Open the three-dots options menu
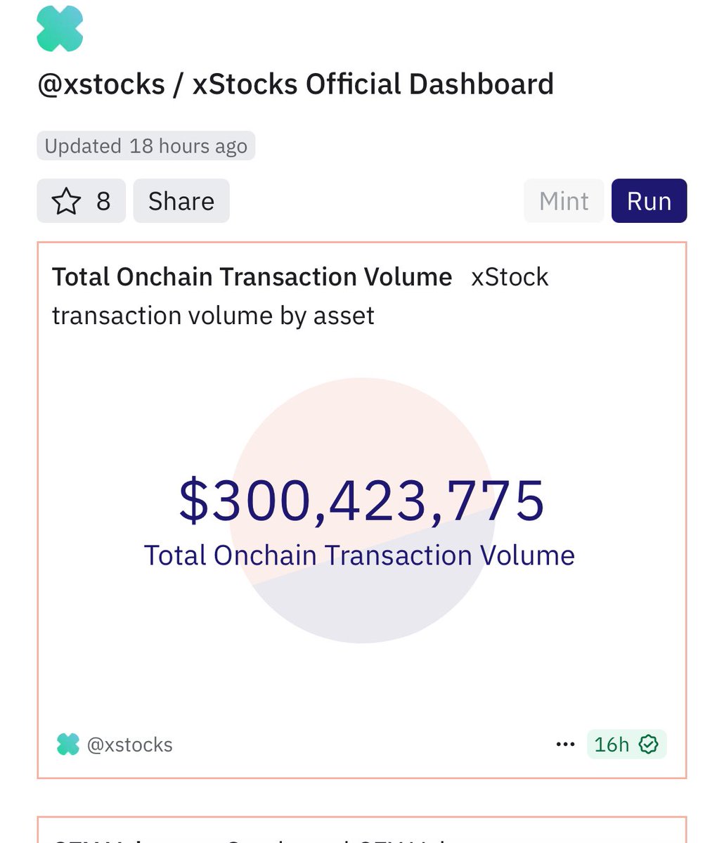724x843 pixels. coord(565,745)
